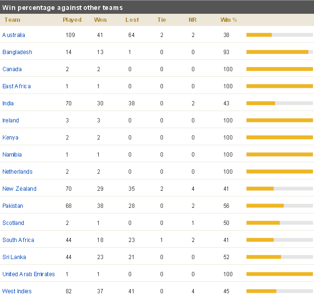This screenshot has width=314, height=298.
Task: Open the East Africa team link
Action: pyautogui.click(x=17, y=86)
